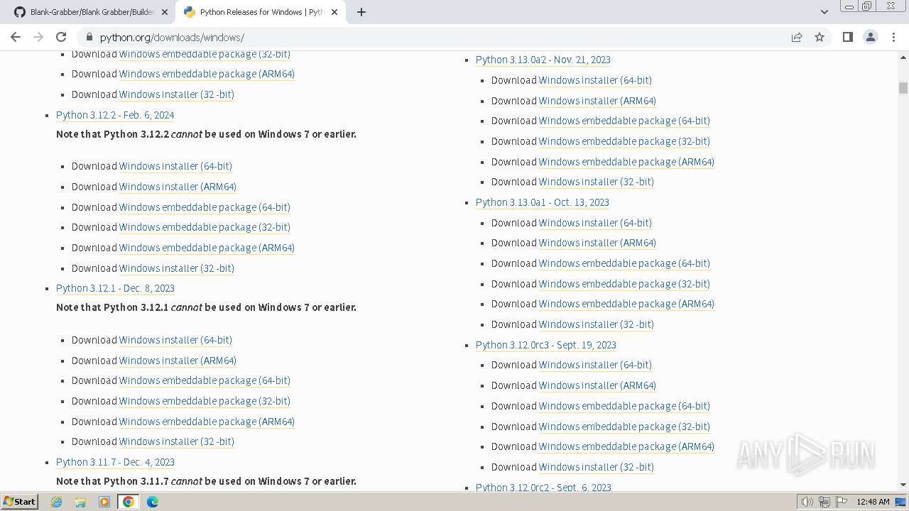The width and height of the screenshot is (909, 511).
Task: Go back using the browser back arrow
Action: coord(16,37)
